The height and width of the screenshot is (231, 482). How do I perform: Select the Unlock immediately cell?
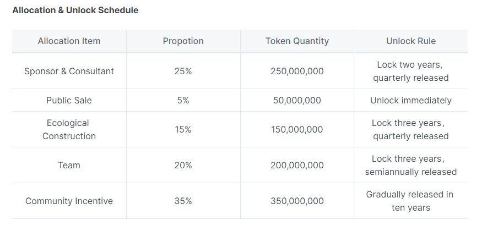[x=410, y=101]
